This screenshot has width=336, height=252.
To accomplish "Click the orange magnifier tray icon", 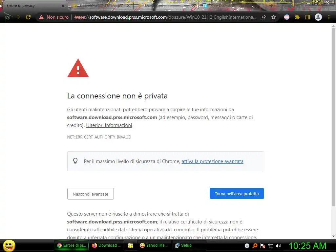I will point(255,246).
